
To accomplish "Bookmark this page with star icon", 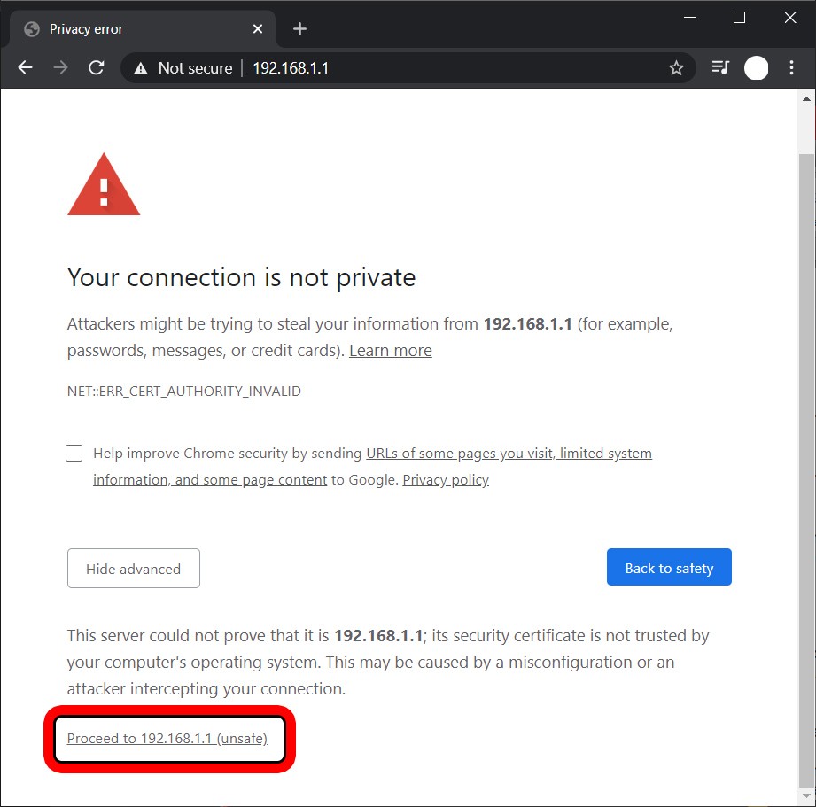I will point(676,68).
